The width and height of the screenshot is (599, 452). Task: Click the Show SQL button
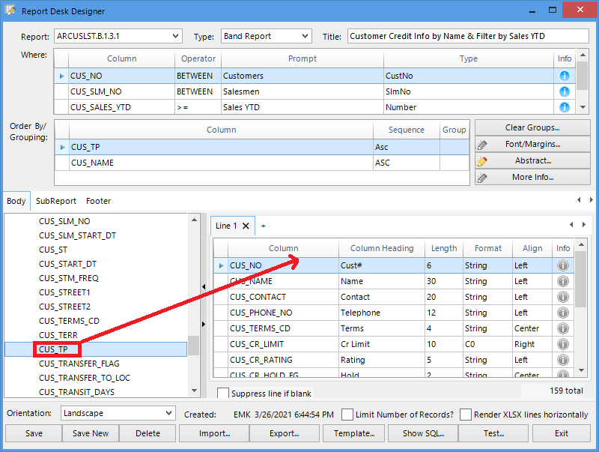(423, 433)
